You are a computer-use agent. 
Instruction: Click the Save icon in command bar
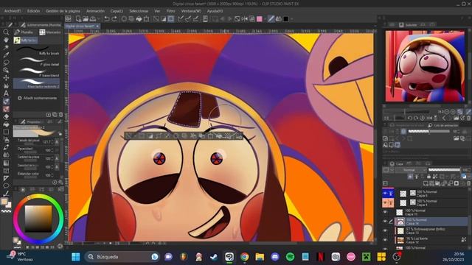coord(93,19)
